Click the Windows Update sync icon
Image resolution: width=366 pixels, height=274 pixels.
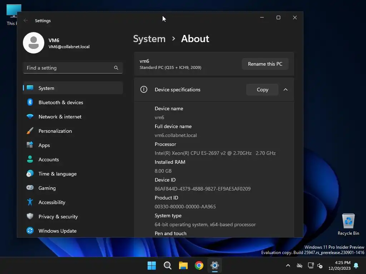[x=30, y=231]
